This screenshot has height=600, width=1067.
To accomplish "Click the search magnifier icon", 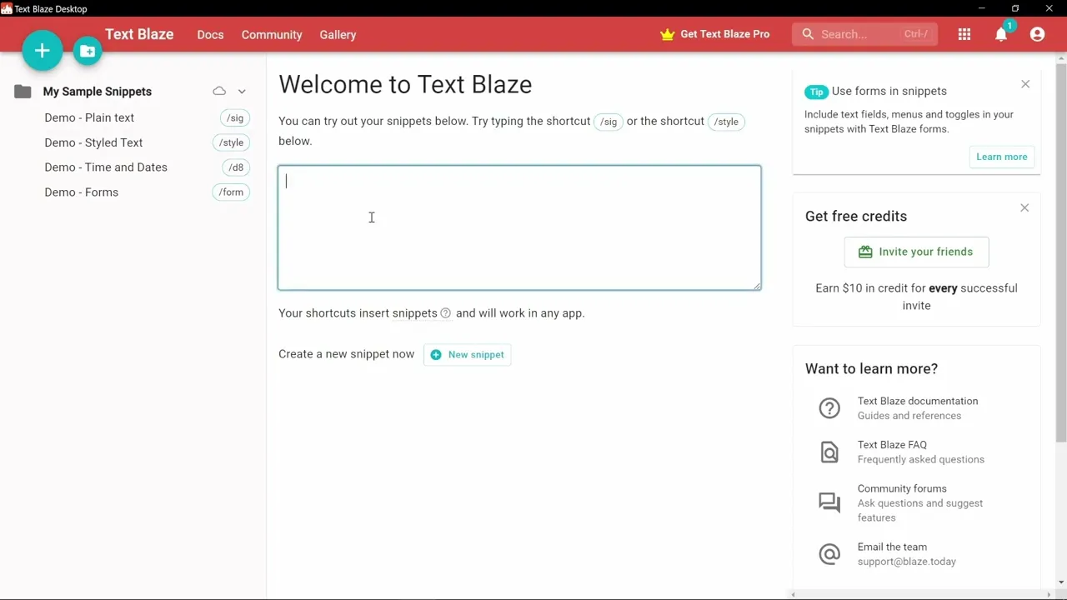I will coord(808,34).
